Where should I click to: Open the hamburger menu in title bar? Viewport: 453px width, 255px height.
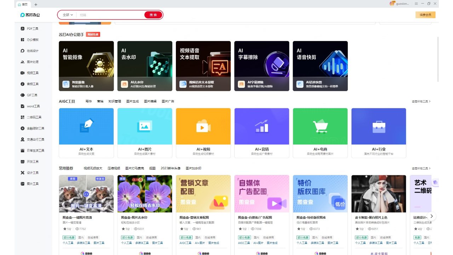coord(416,4)
